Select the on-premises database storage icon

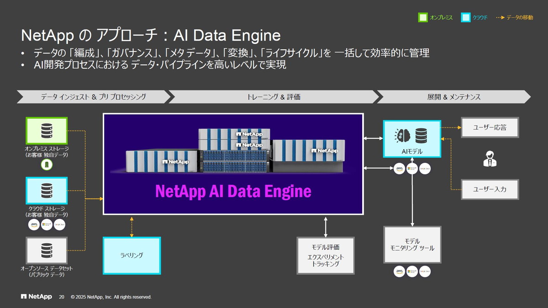click(47, 130)
